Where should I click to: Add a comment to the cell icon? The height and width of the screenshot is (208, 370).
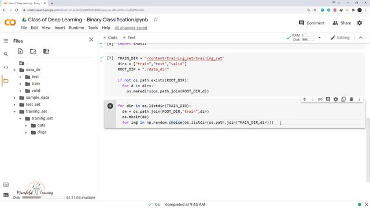(x=328, y=99)
